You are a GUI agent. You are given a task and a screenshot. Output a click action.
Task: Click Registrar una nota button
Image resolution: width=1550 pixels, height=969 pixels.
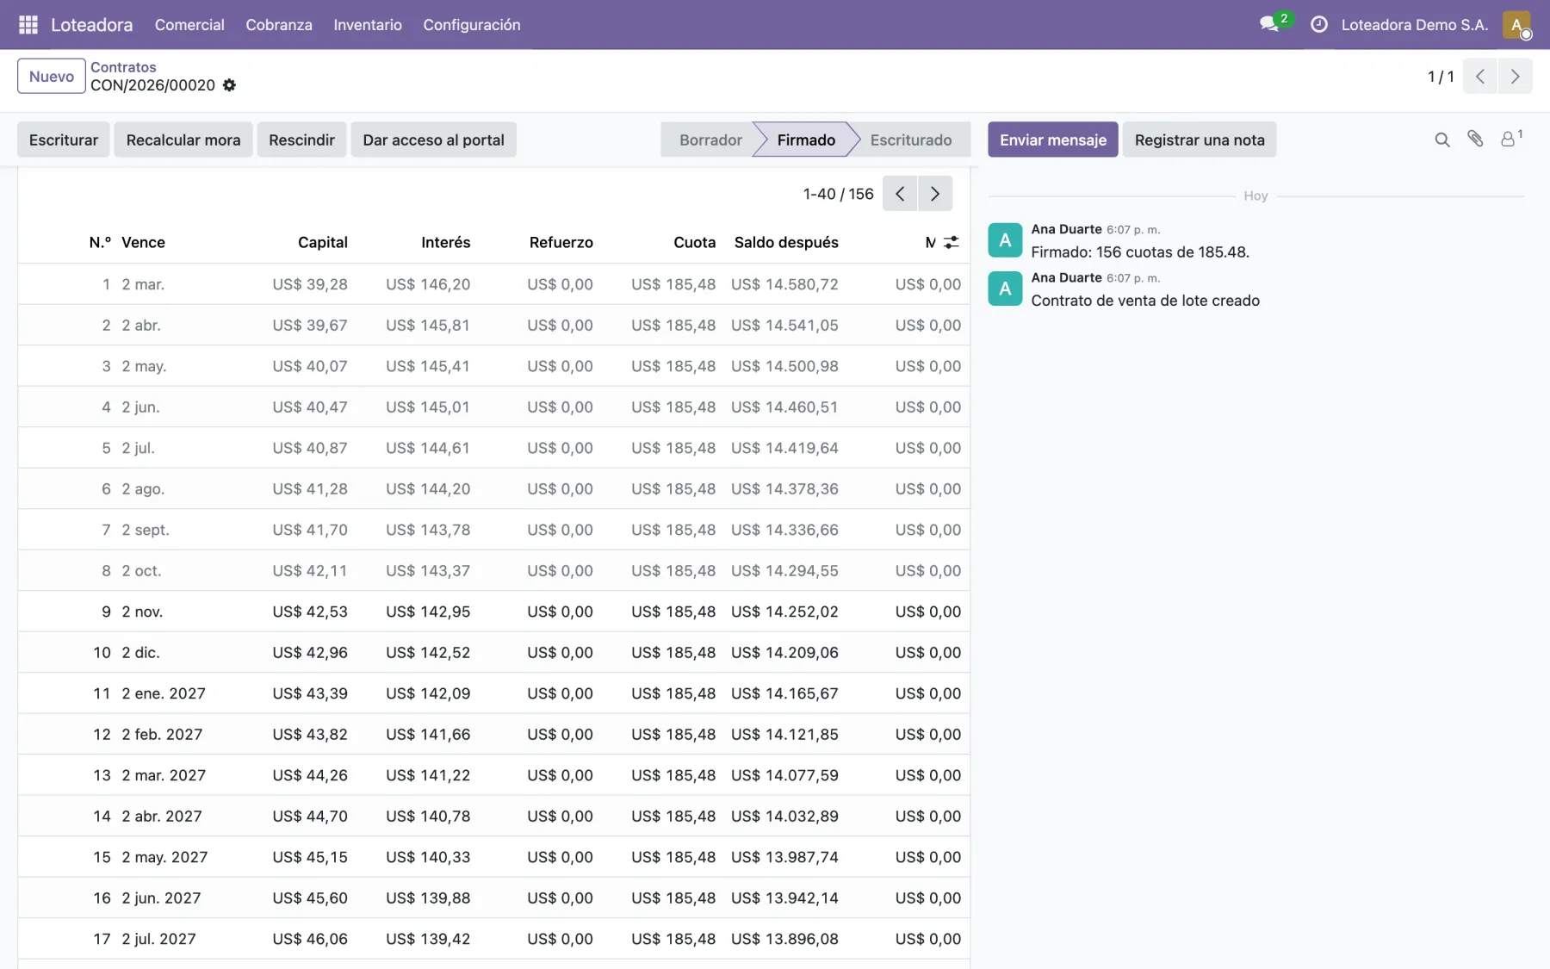tap(1200, 140)
